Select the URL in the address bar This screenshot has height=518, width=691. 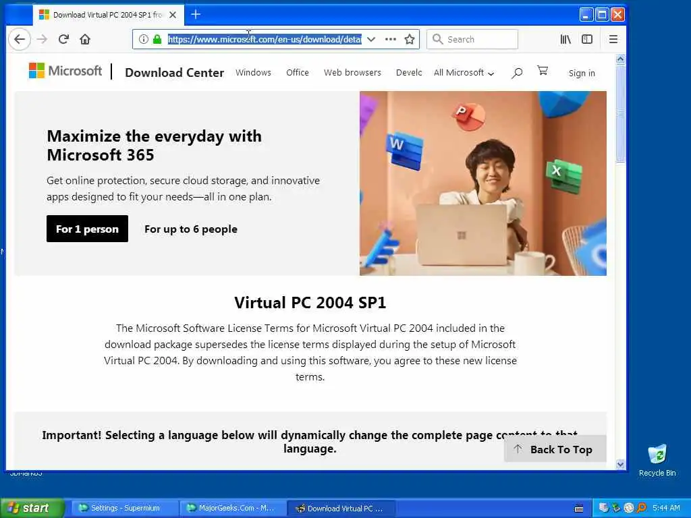coord(265,39)
